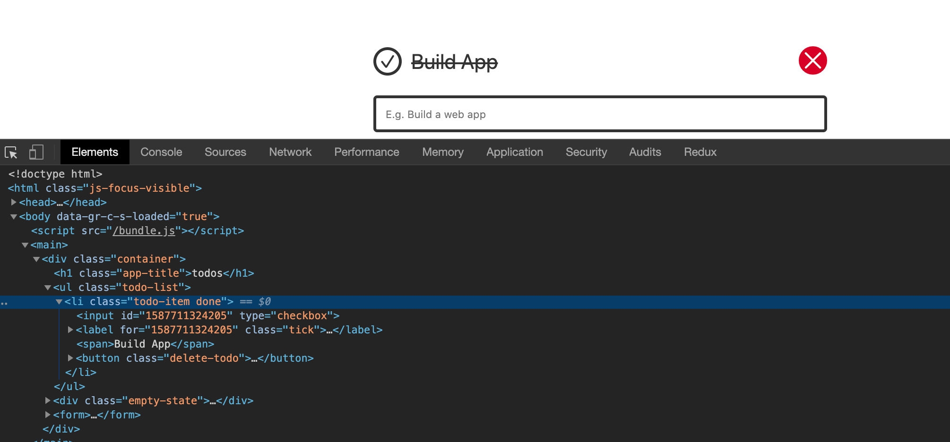Screen dimensions: 950x442
Task: Switch to the Redux tab
Action: click(700, 152)
